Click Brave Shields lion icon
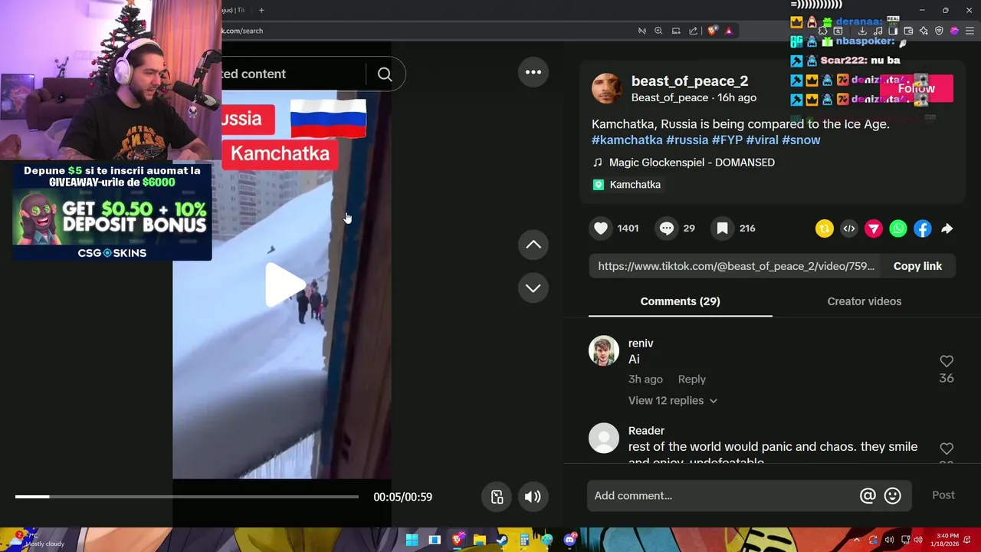 click(712, 31)
